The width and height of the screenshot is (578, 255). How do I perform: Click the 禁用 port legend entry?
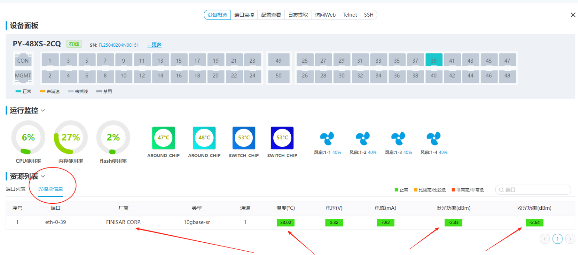click(x=104, y=92)
